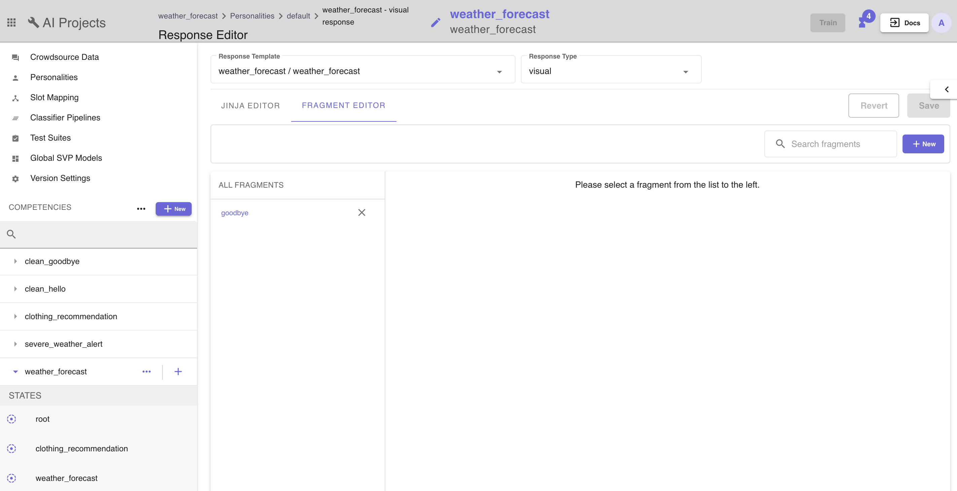Click the Revert button
The height and width of the screenshot is (491, 957).
[x=873, y=106]
